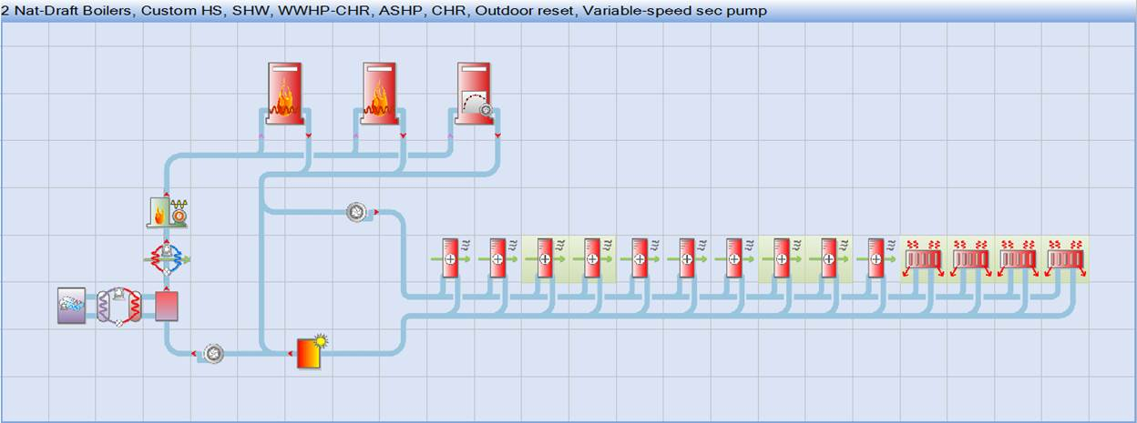Select the second heating coil from the left

(498, 258)
